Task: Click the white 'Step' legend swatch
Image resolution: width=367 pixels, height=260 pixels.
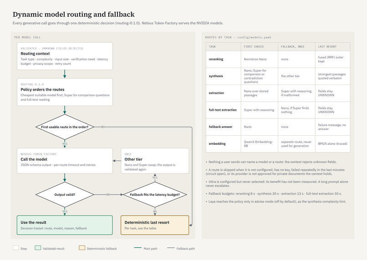Action: (15, 248)
